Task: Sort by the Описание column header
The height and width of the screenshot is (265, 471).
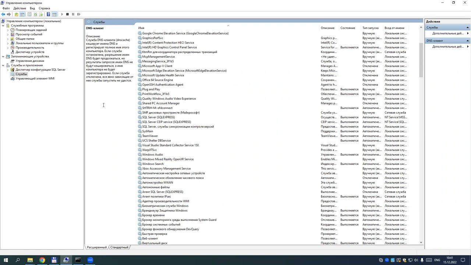Action: point(329,28)
